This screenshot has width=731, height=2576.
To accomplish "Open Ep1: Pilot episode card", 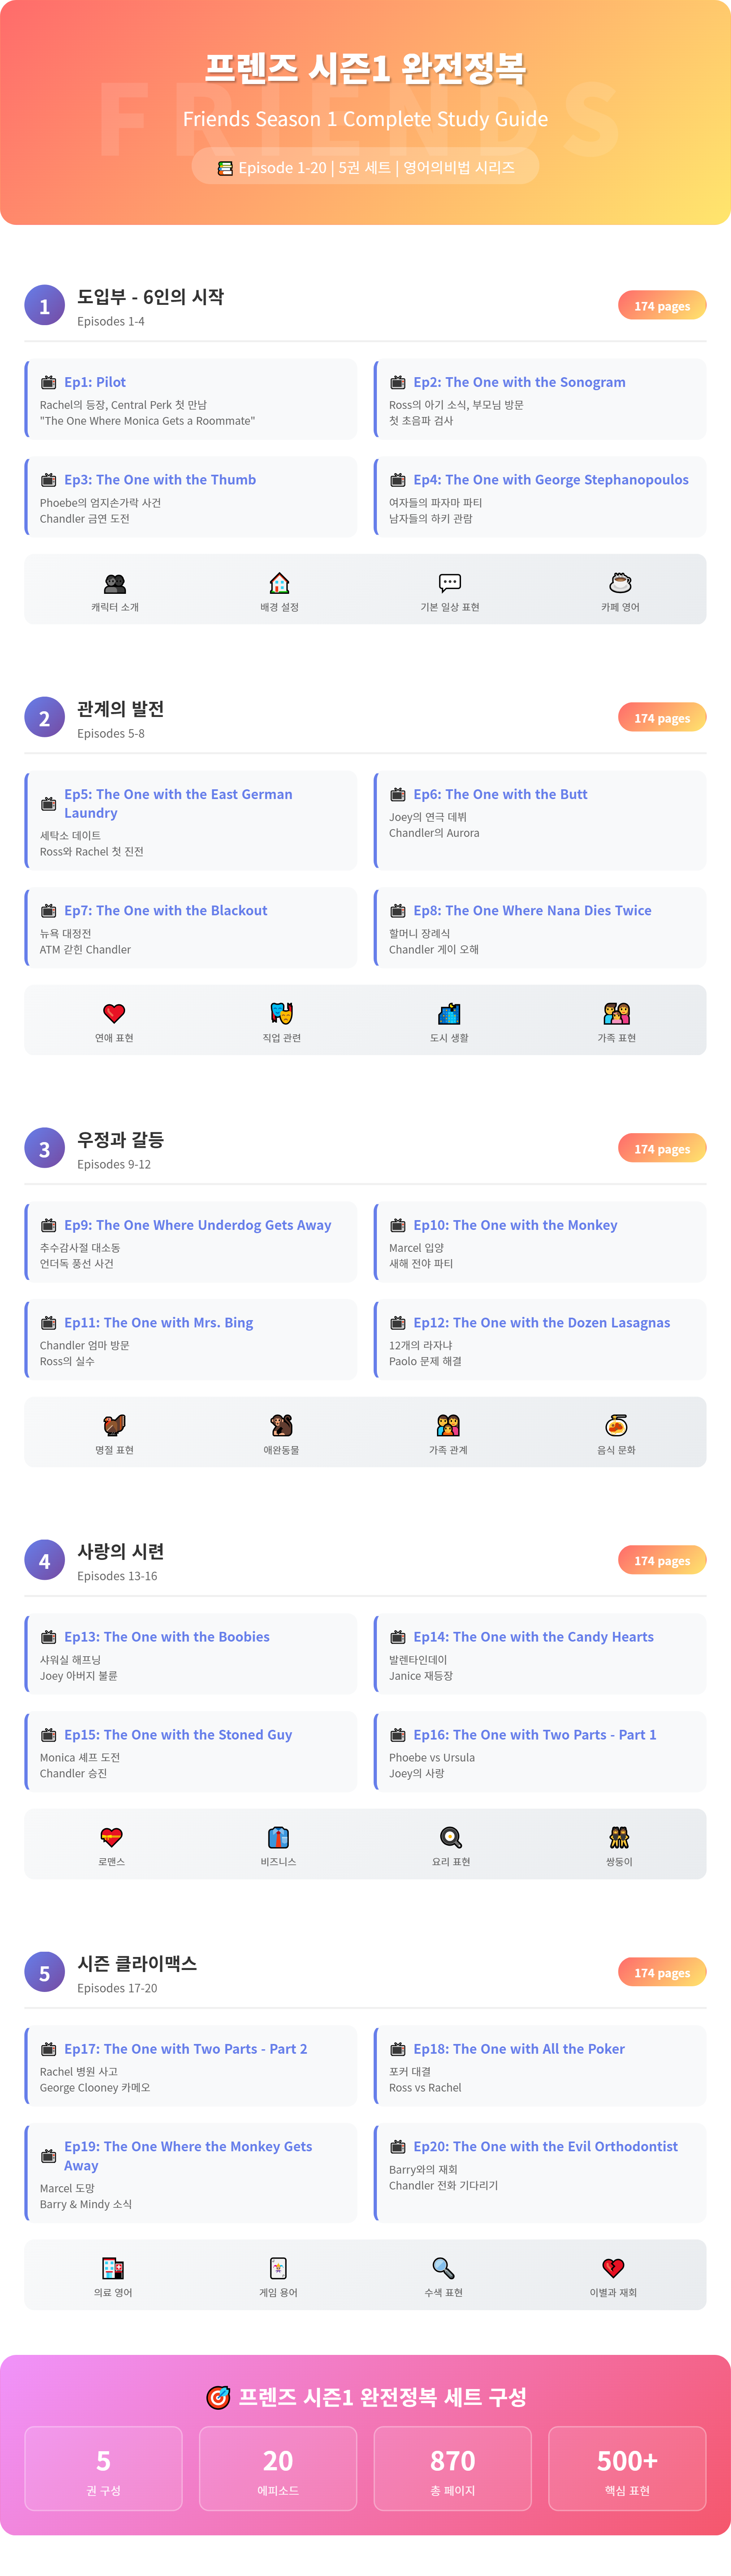I will tap(191, 399).
